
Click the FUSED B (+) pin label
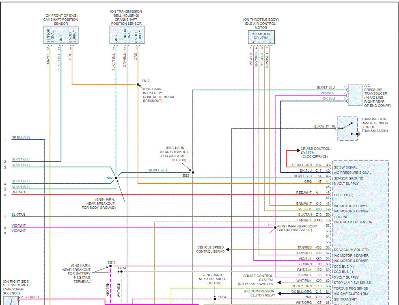pos(343,195)
